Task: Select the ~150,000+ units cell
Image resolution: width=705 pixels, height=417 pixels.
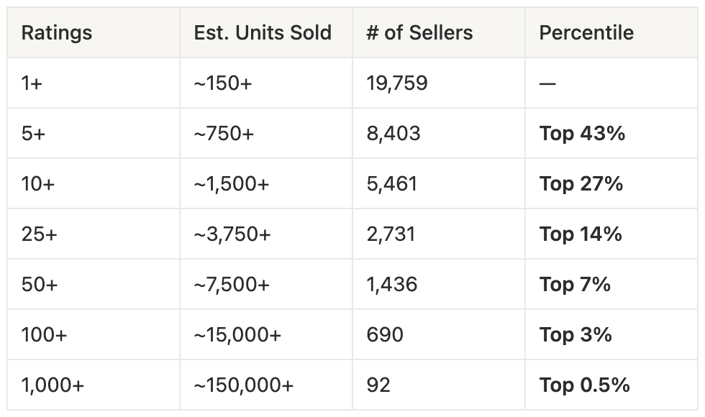Action: coord(244,385)
